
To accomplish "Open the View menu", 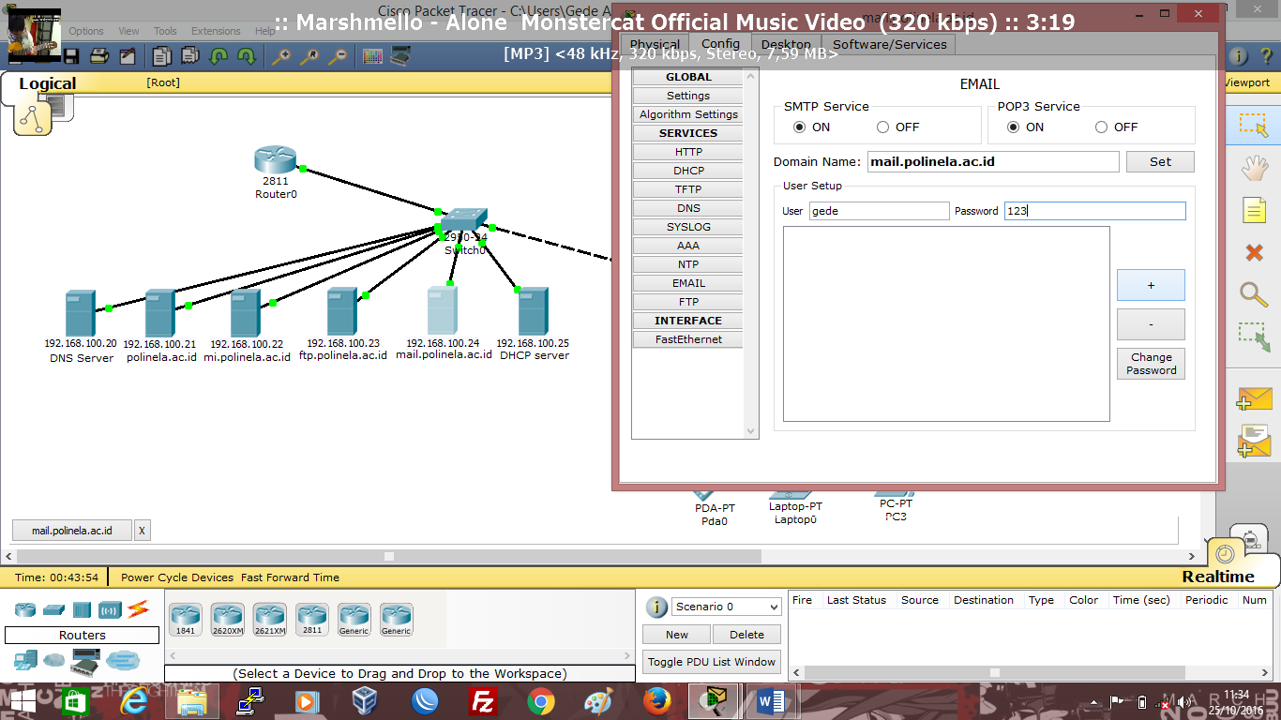I will pyautogui.click(x=128, y=31).
